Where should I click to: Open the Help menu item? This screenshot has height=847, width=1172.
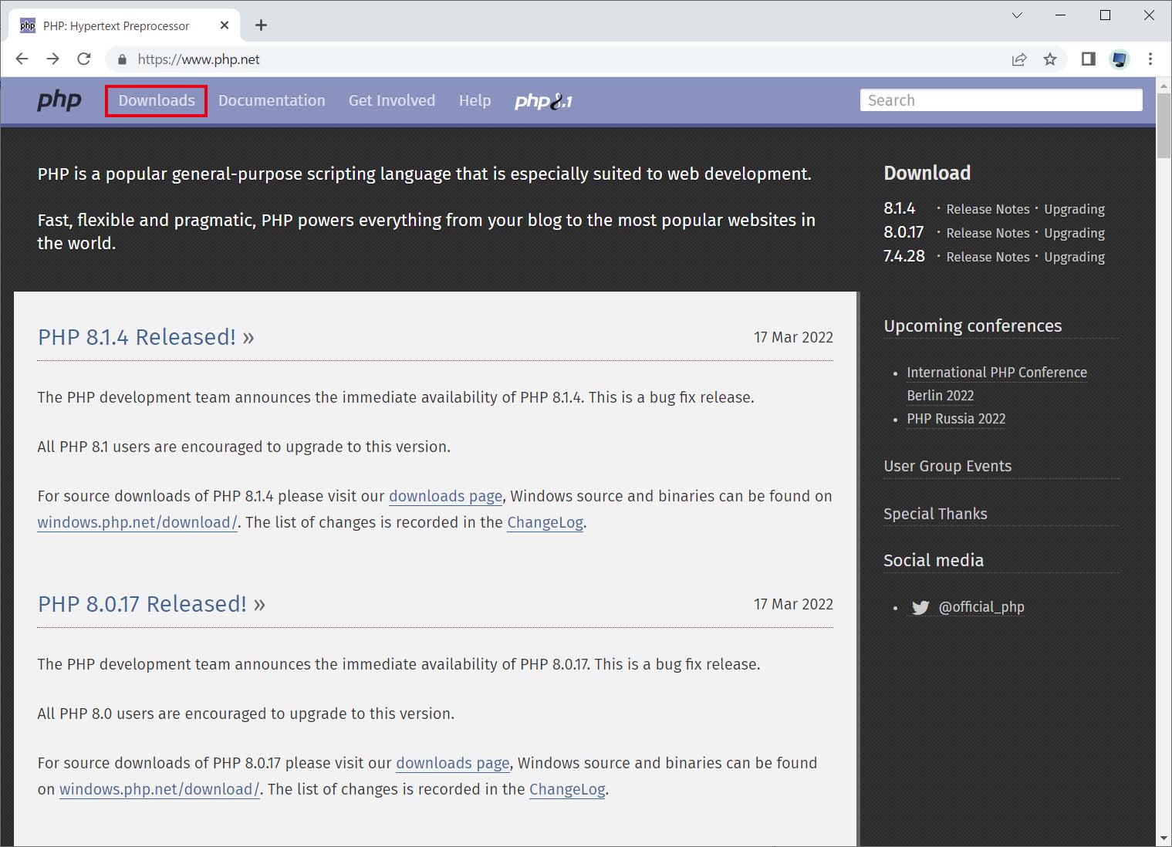475,101
